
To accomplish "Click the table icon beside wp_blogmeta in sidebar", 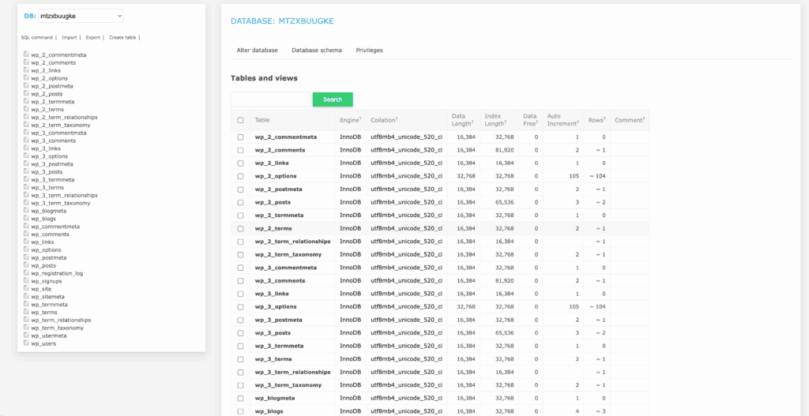I will [26, 210].
